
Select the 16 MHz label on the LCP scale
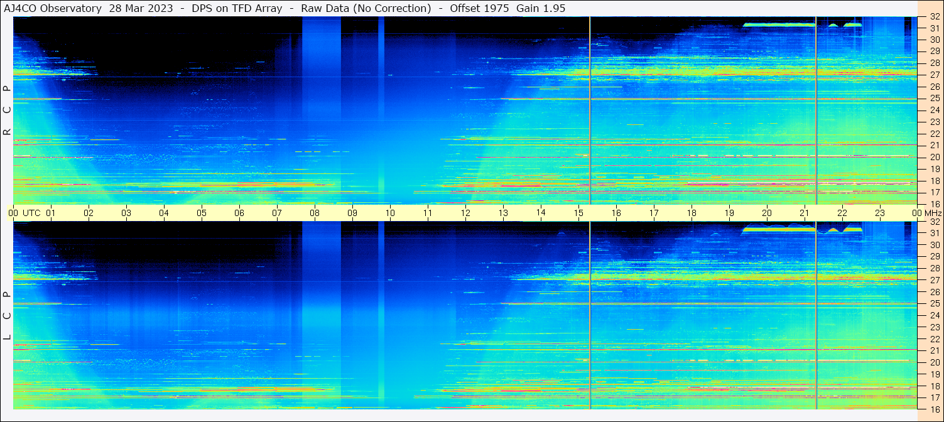pos(935,409)
